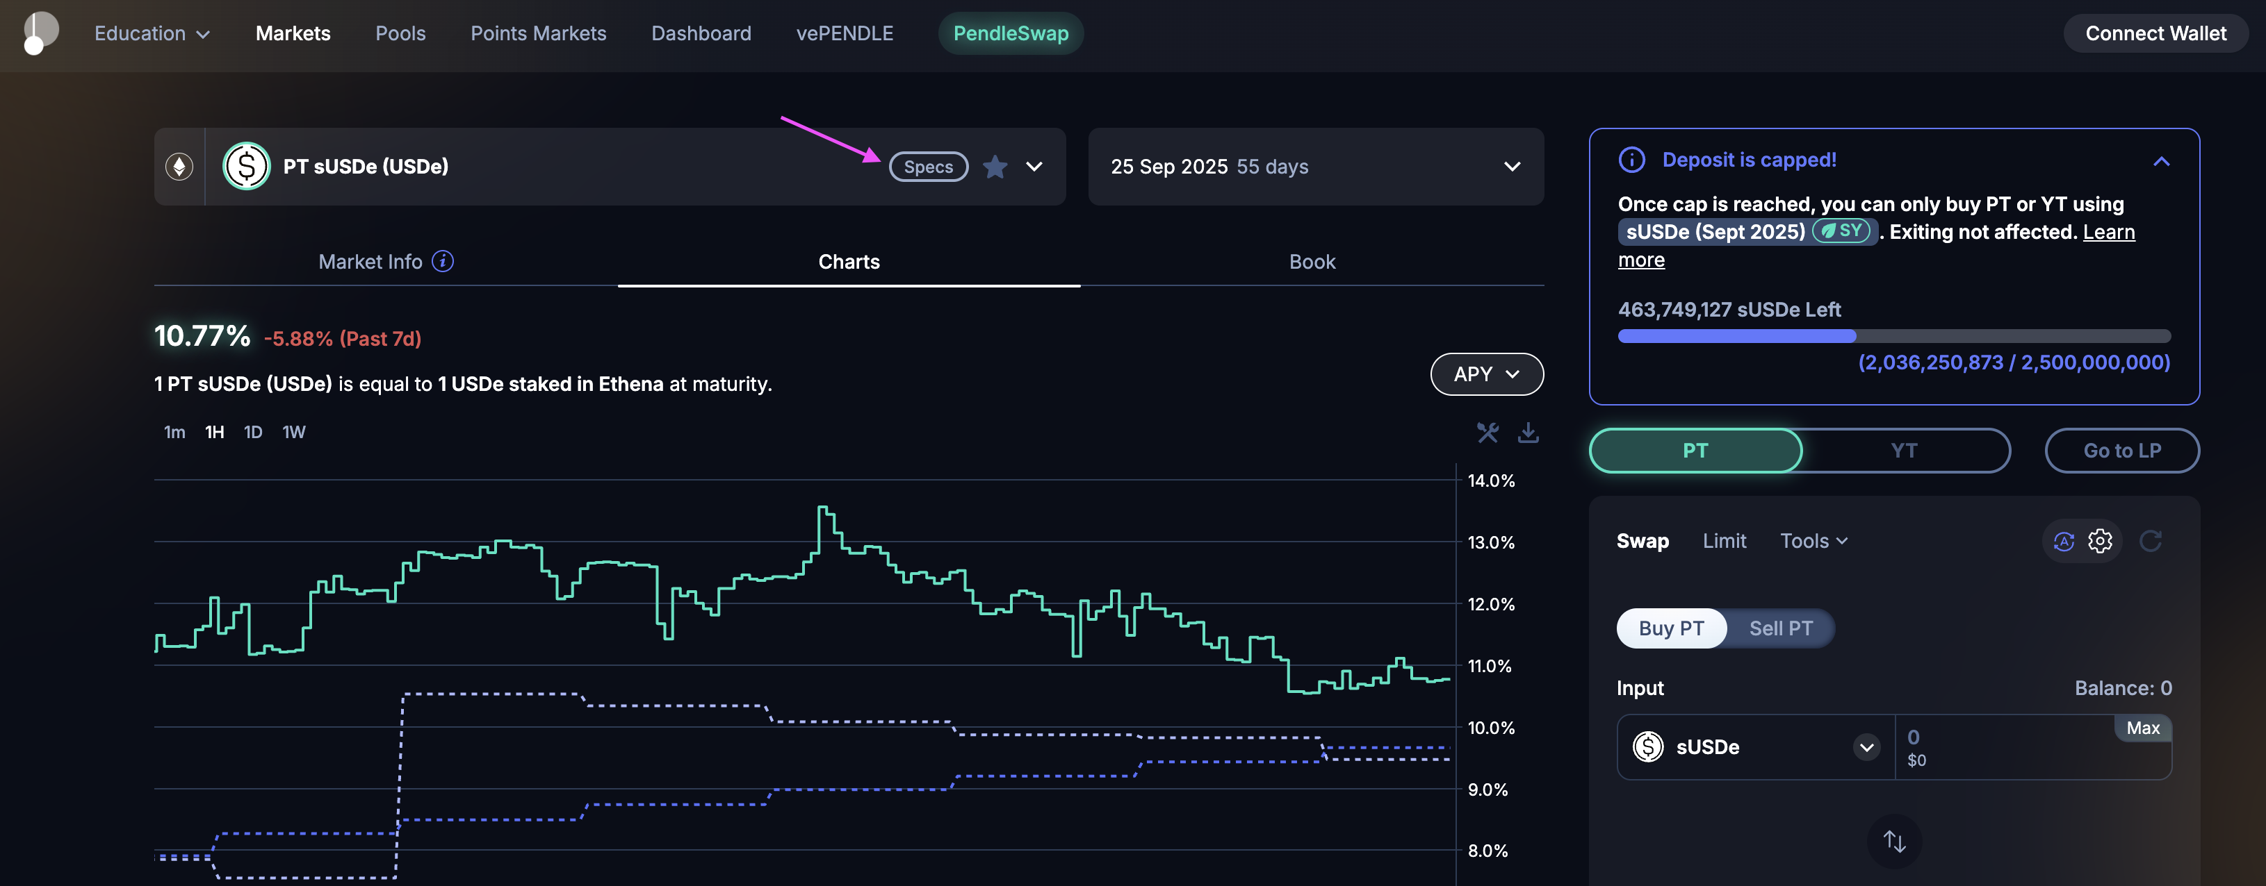This screenshot has height=886, width=2266.
Task: Open swap settings gear icon
Action: [2100, 541]
